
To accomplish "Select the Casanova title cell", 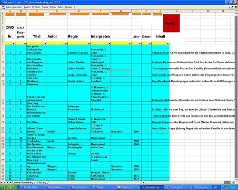I will (37, 176).
